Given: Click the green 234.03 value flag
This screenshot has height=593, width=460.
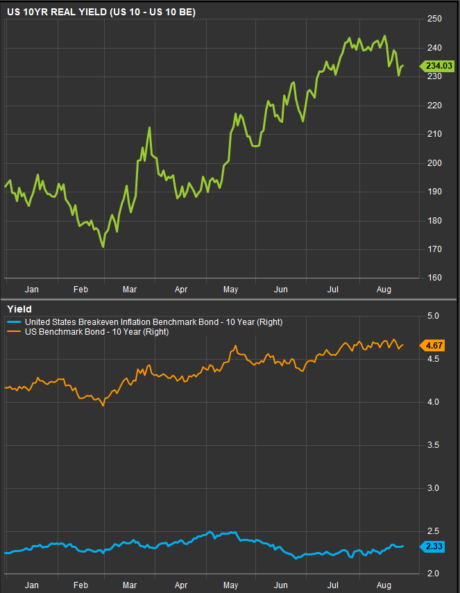Looking at the screenshot, I should coord(436,66).
